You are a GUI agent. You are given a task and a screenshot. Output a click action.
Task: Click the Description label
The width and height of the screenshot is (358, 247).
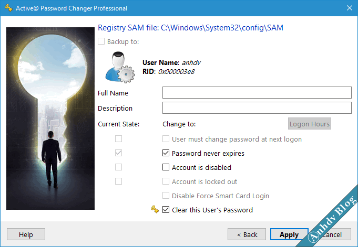[x=115, y=108]
